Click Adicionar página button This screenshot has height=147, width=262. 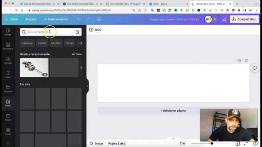(173, 111)
